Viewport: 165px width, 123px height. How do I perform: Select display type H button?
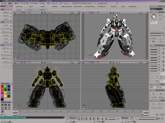[9, 105]
